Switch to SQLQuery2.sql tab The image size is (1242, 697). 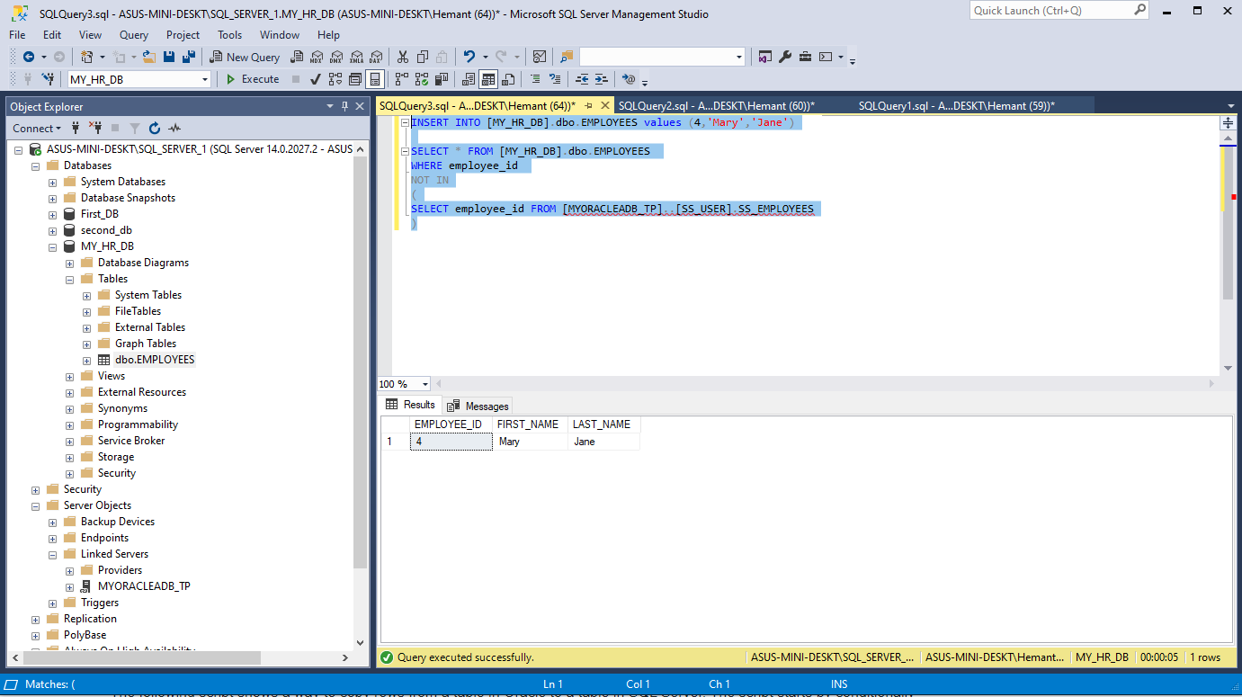tap(717, 105)
